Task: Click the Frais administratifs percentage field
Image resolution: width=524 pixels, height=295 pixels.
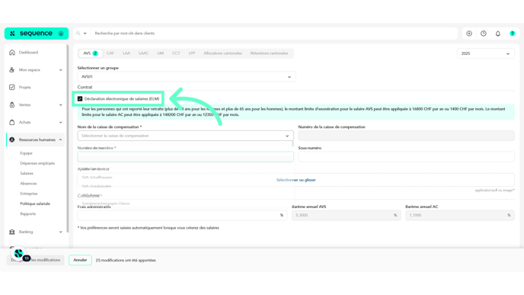Action: tap(182, 216)
